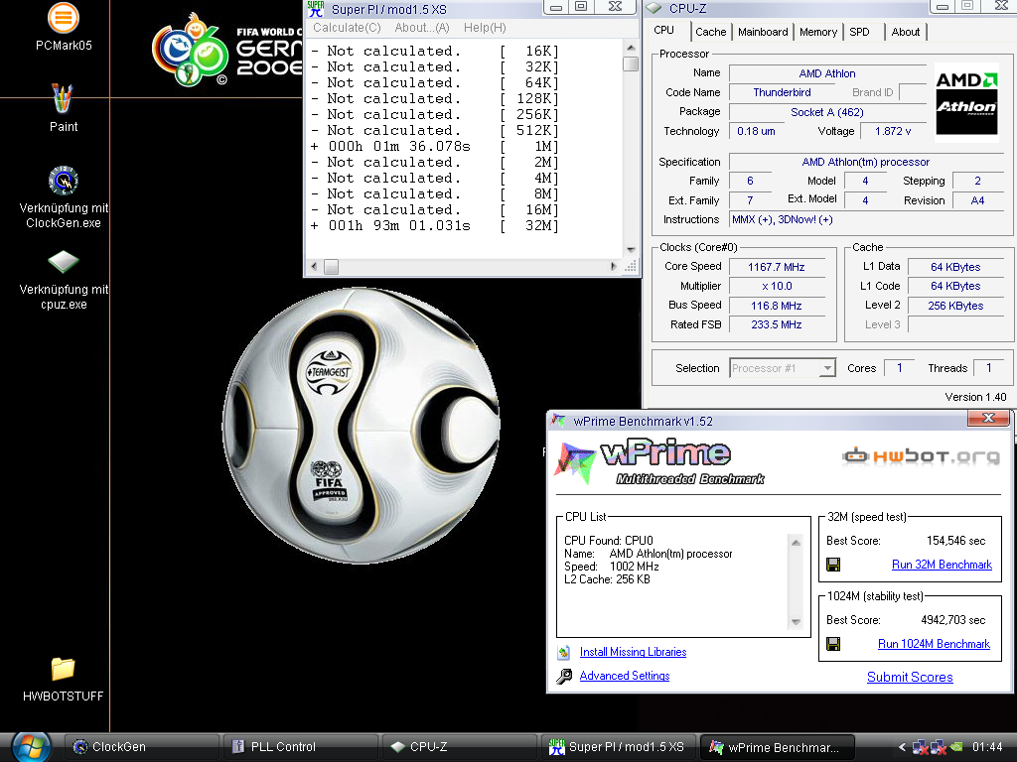Viewport: 1017px width, 762px height.
Task: Click the first network tray icon
Action: point(920,747)
